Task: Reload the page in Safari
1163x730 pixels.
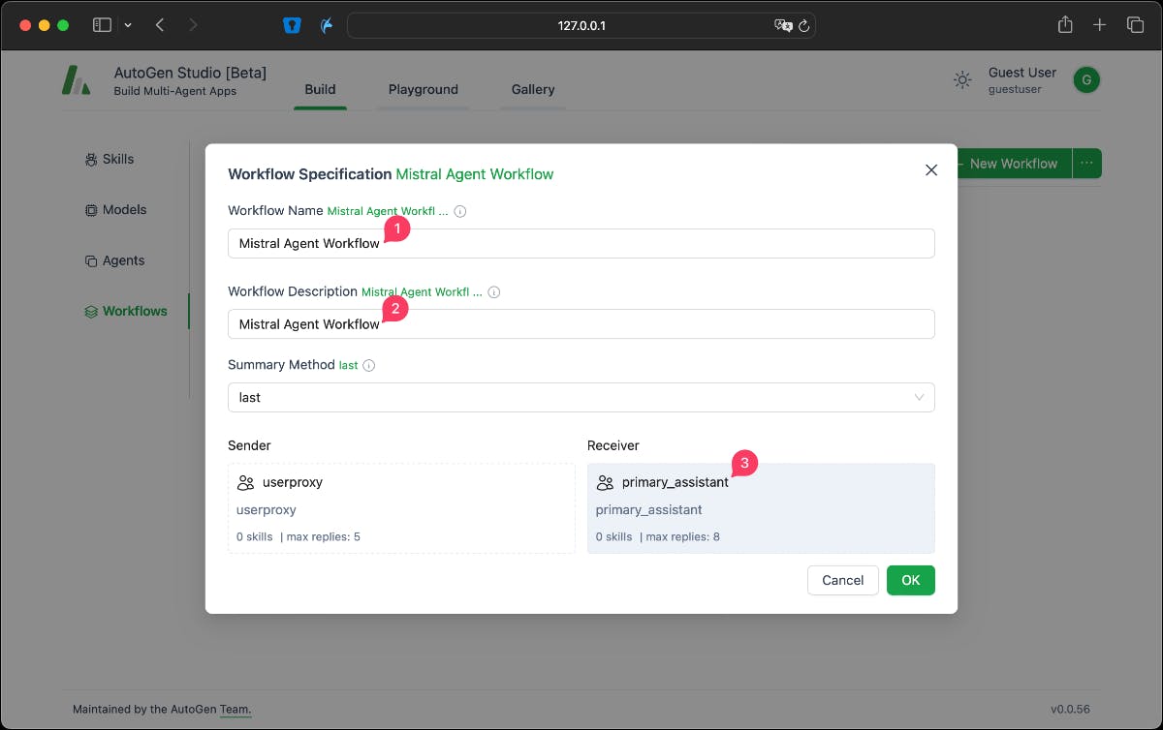Action: (803, 25)
